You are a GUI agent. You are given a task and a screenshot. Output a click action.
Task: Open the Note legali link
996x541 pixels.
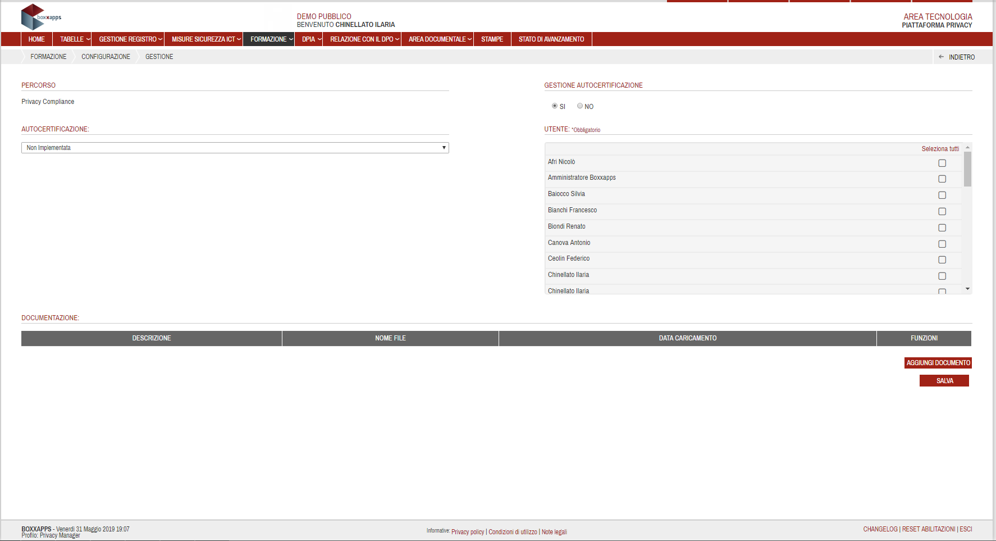[554, 532]
